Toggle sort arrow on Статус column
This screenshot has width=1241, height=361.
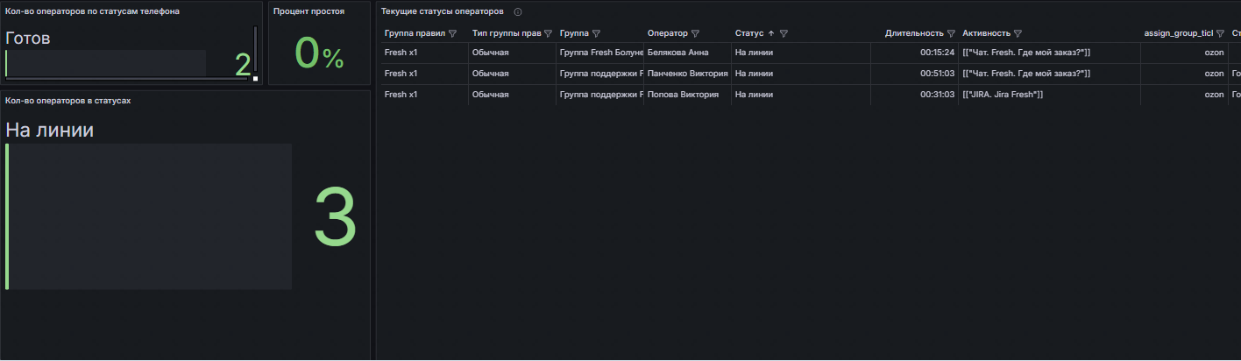771,33
